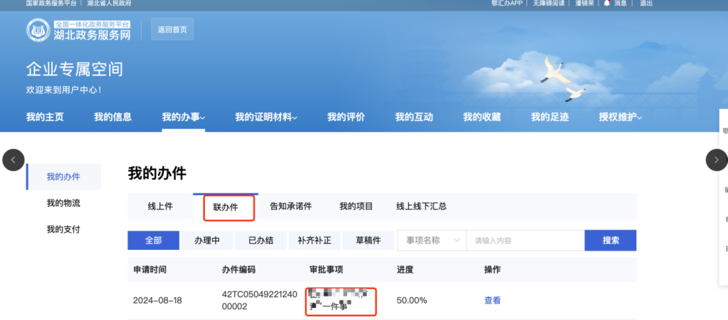This screenshot has height=320, width=728.
Task: Click the 返回首页 button
Action: coord(173,30)
